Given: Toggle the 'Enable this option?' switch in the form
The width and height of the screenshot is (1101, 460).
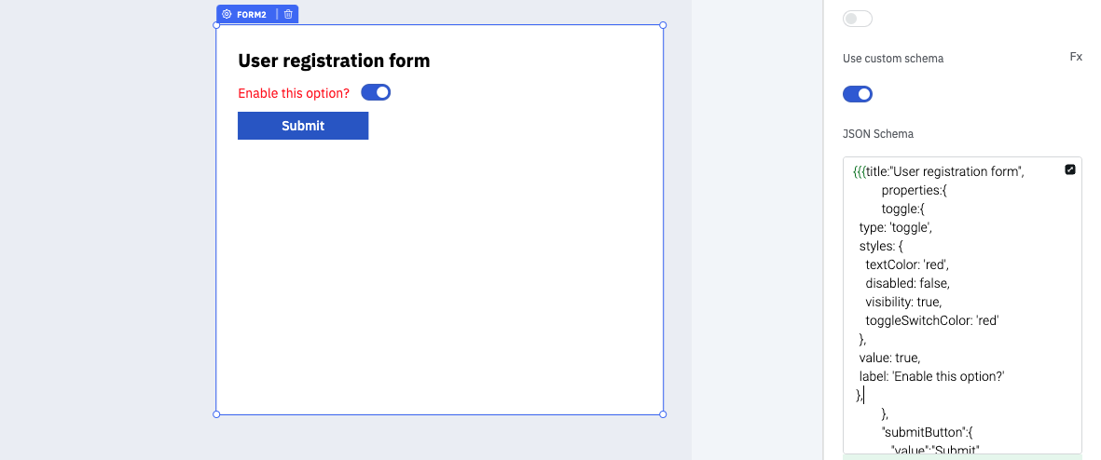Looking at the screenshot, I should (x=376, y=92).
